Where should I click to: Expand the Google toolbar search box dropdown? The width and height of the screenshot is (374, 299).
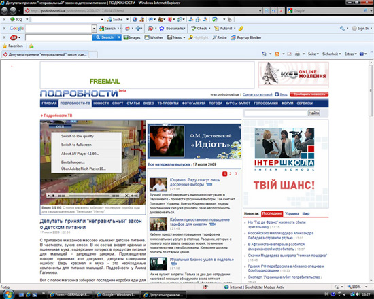click(95, 29)
